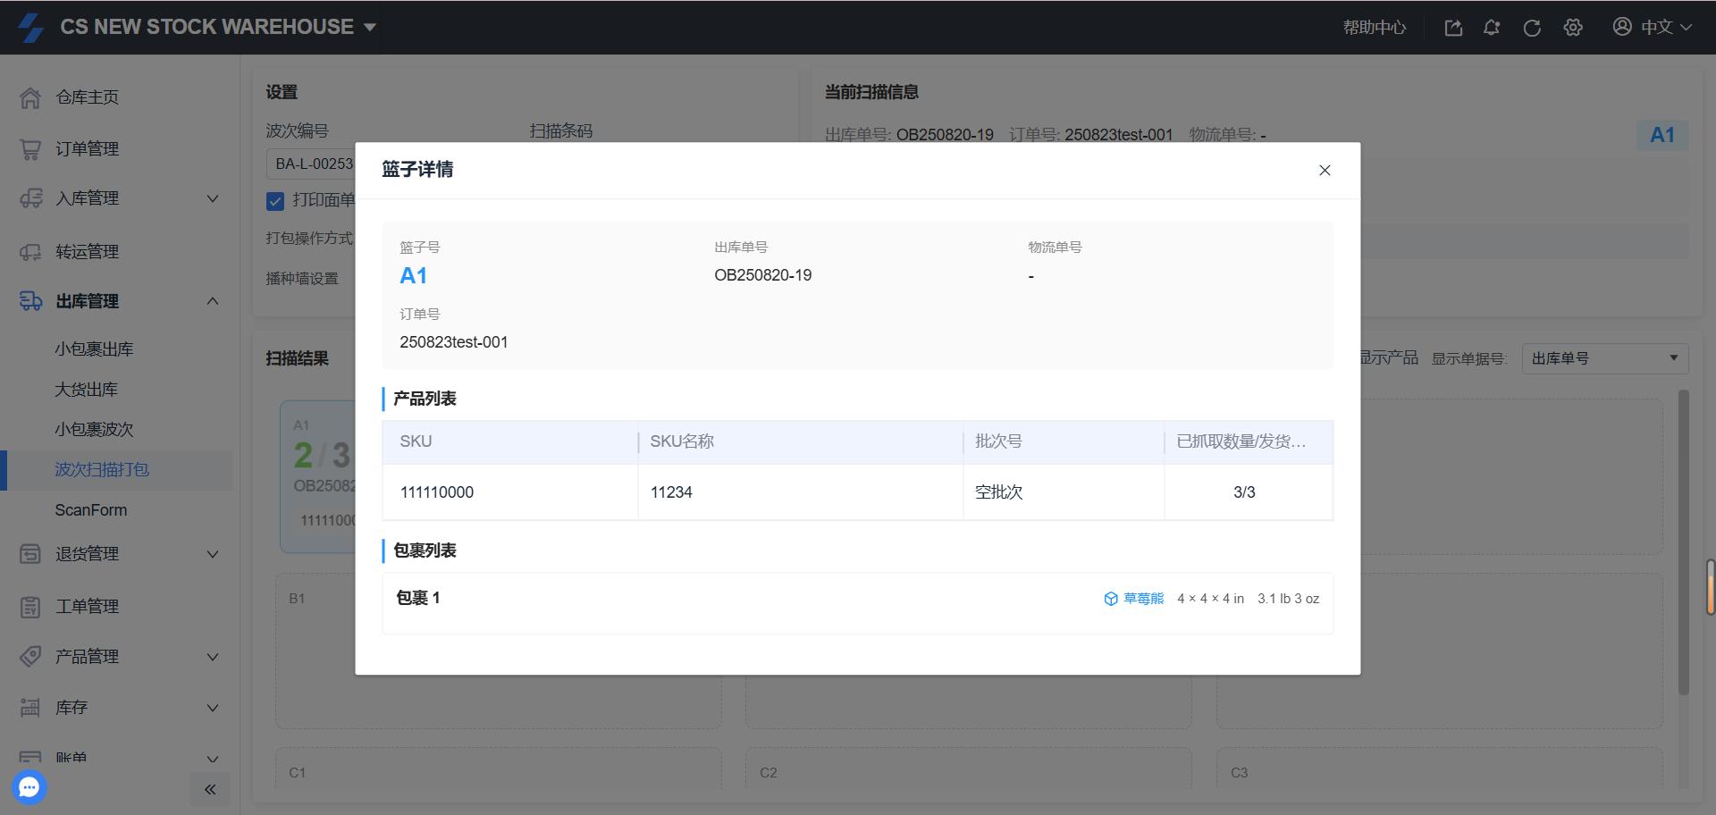Click the share/export icon in header
1716x815 pixels.
[x=1453, y=28]
